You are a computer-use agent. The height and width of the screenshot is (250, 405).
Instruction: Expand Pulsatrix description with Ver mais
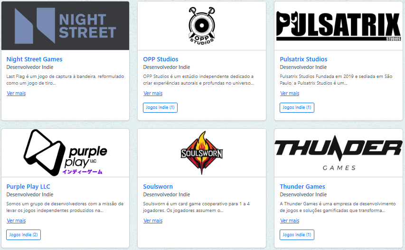pyautogui.click(x=290, y=93)
